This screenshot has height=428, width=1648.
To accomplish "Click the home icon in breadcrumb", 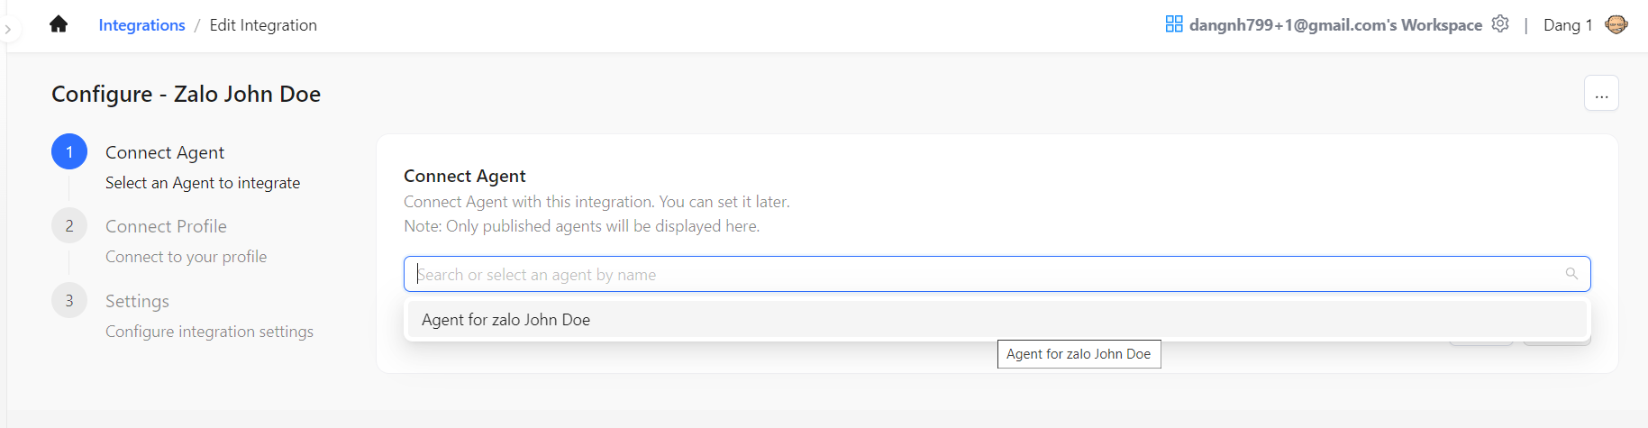I will (59, 24).
